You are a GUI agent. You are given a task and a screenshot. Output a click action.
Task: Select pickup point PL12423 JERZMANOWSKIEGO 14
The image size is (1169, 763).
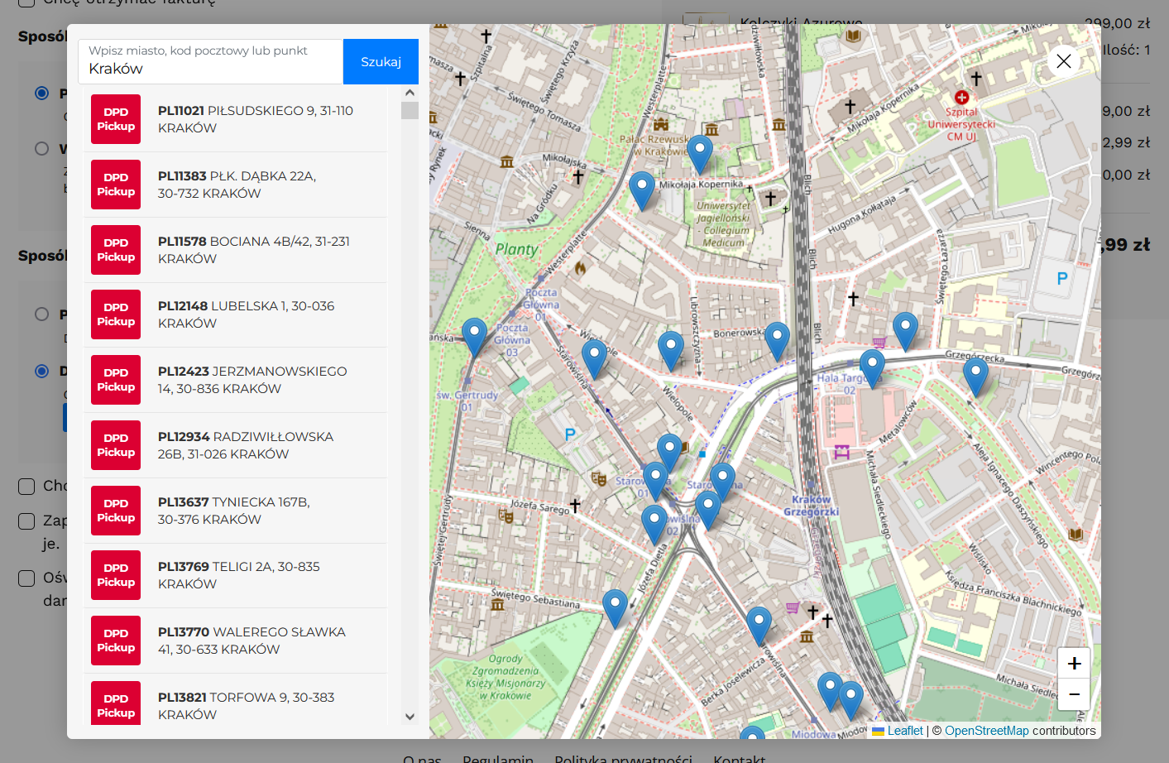point(236,380)
